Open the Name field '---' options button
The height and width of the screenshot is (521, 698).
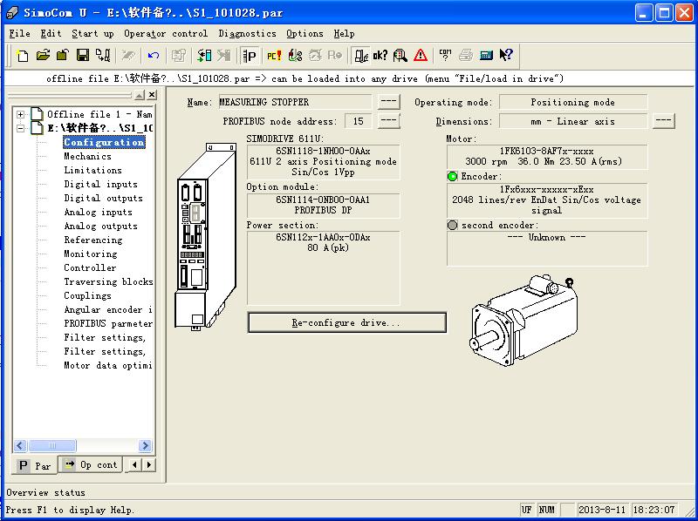point(388,102)
